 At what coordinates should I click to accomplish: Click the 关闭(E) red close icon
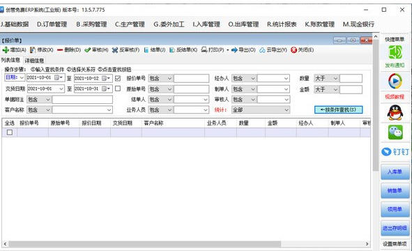[293, 50]
